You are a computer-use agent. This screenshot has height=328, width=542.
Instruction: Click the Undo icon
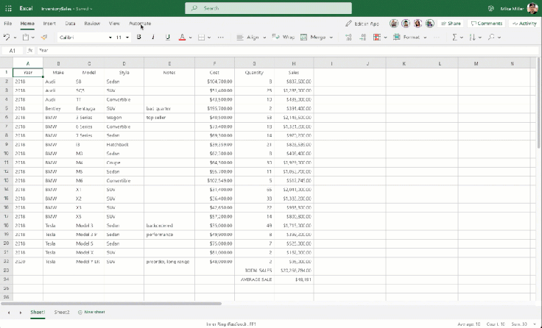6,37
